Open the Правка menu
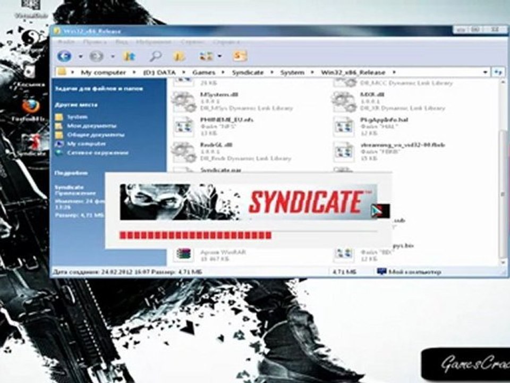510x383 pixels. pos(95,42)
